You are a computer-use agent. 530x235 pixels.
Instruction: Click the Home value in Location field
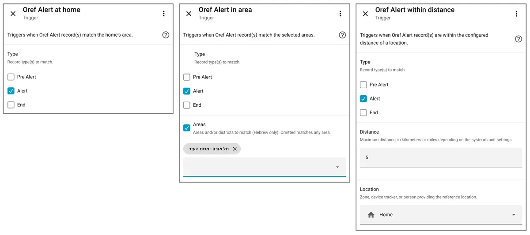(386, 215)
